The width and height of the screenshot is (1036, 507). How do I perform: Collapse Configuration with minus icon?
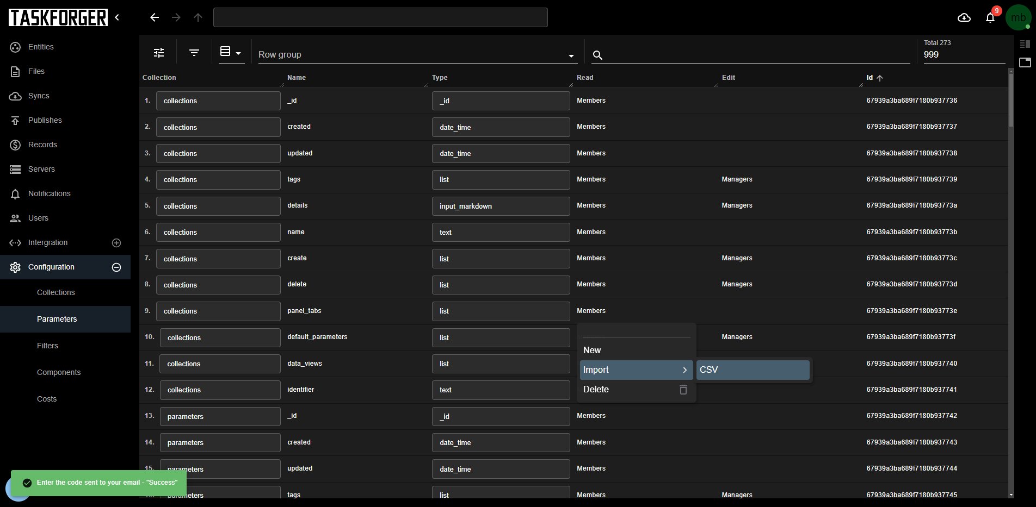pyautogui.click(x=116, y=267)
